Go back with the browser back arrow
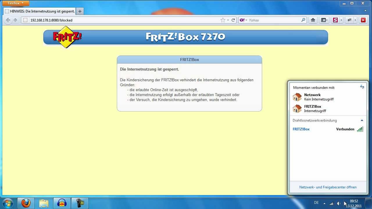 8,20
